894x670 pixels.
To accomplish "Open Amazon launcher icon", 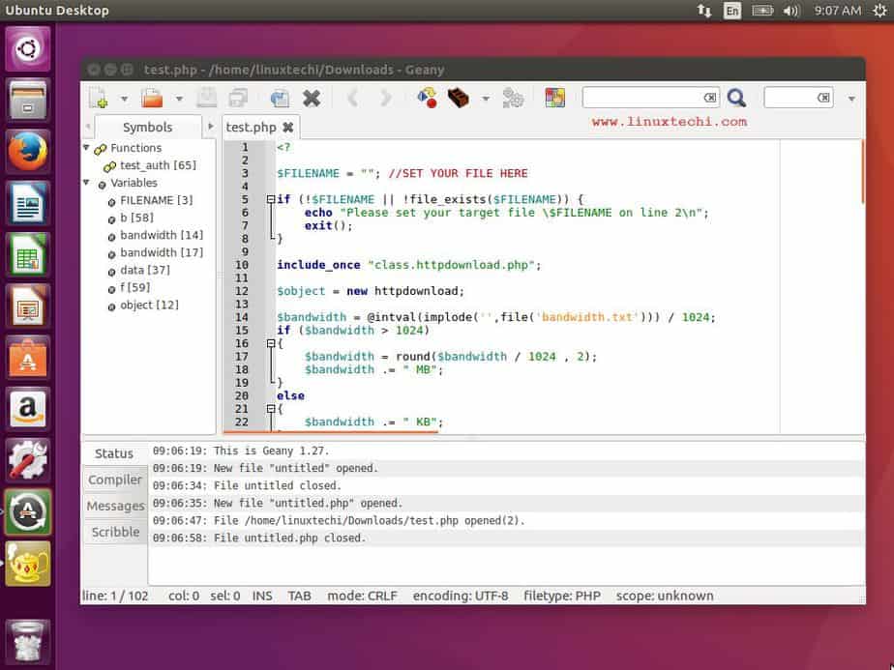I will (x=27, y=409).
